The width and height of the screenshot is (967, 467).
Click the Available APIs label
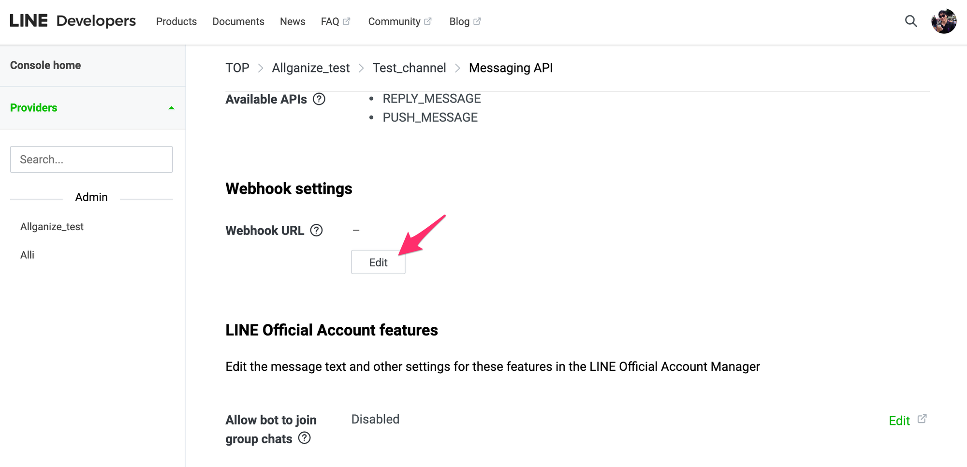pos(266,99)
